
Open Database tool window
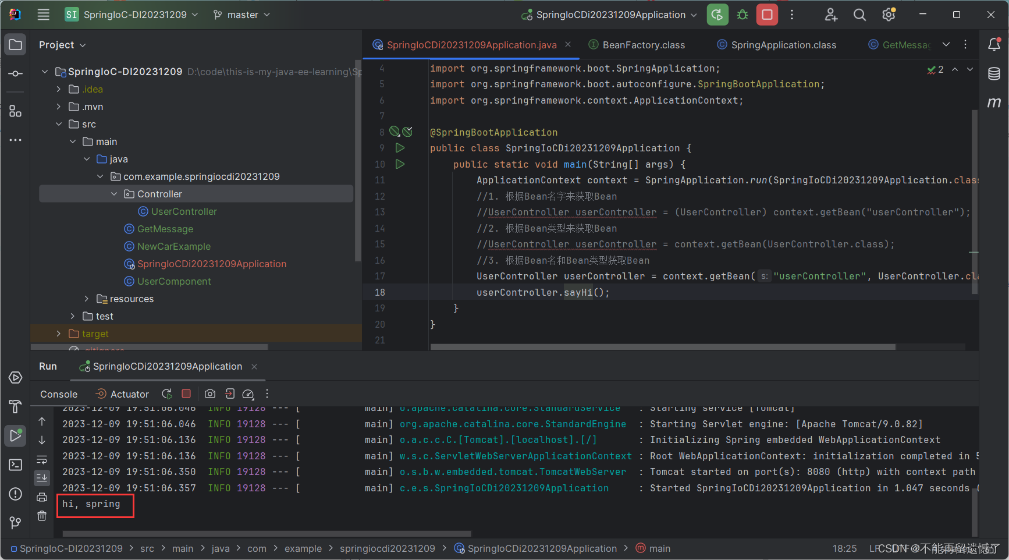click(x=994, y=73)
